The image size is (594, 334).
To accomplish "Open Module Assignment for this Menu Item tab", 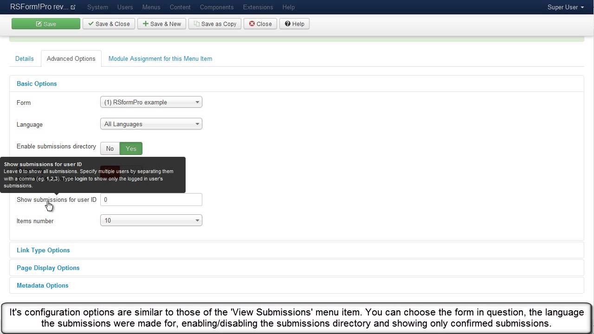I will click(160, 58).
